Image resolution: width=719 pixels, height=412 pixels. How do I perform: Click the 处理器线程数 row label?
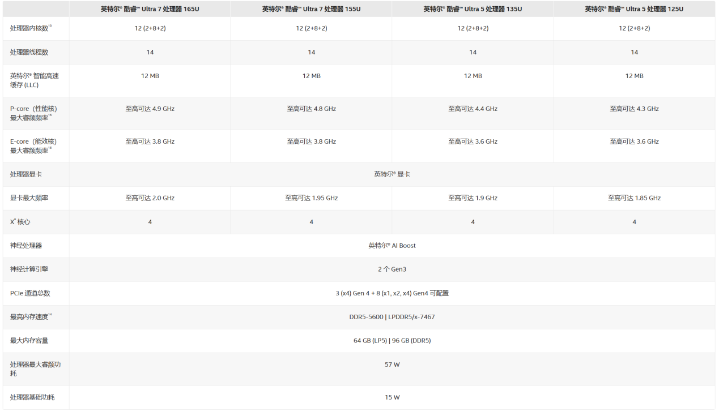29,52
